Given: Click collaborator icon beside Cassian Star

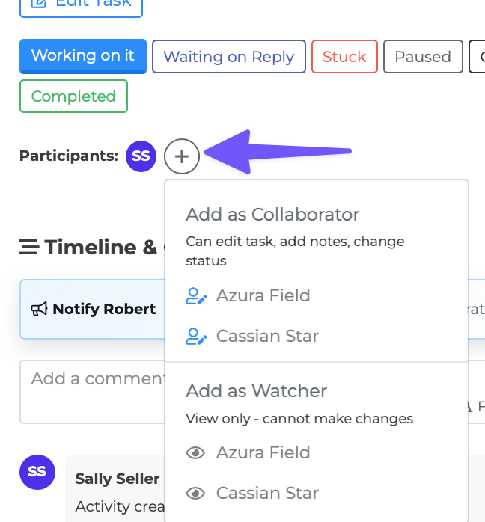Looking at the screenshot, I should [196, 337].
